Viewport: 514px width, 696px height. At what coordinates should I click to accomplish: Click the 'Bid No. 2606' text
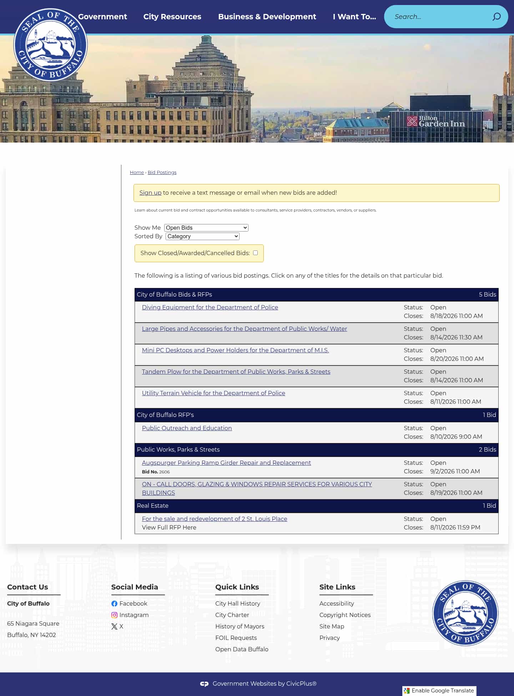pyautogui.click(x=156, y=472)
